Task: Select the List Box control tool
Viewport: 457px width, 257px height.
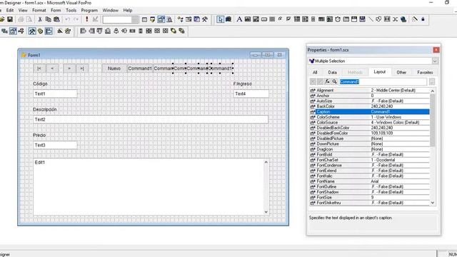Action: click(x=305, y=19)
